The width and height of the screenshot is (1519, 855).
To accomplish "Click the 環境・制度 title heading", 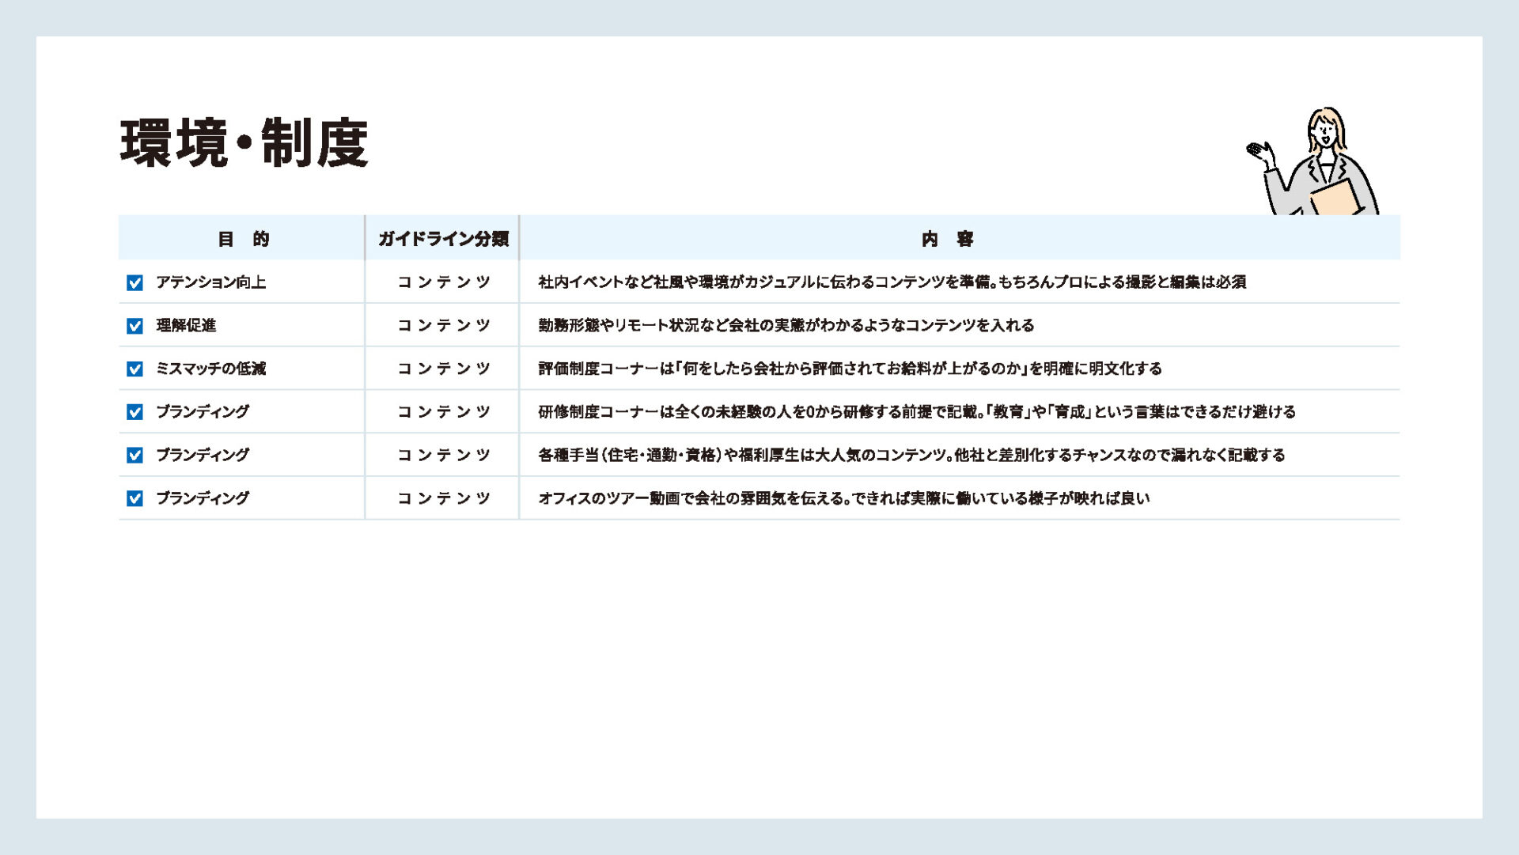I will (x=244, y=143).
